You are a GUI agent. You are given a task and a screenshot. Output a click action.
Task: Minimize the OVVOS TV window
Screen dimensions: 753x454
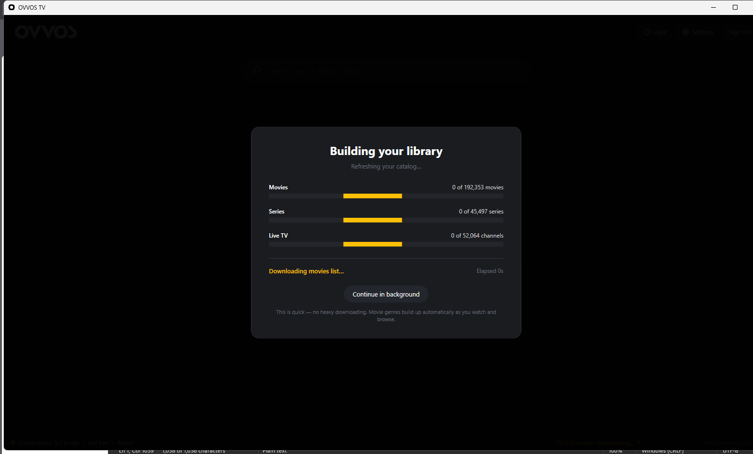tap(713, 7)
